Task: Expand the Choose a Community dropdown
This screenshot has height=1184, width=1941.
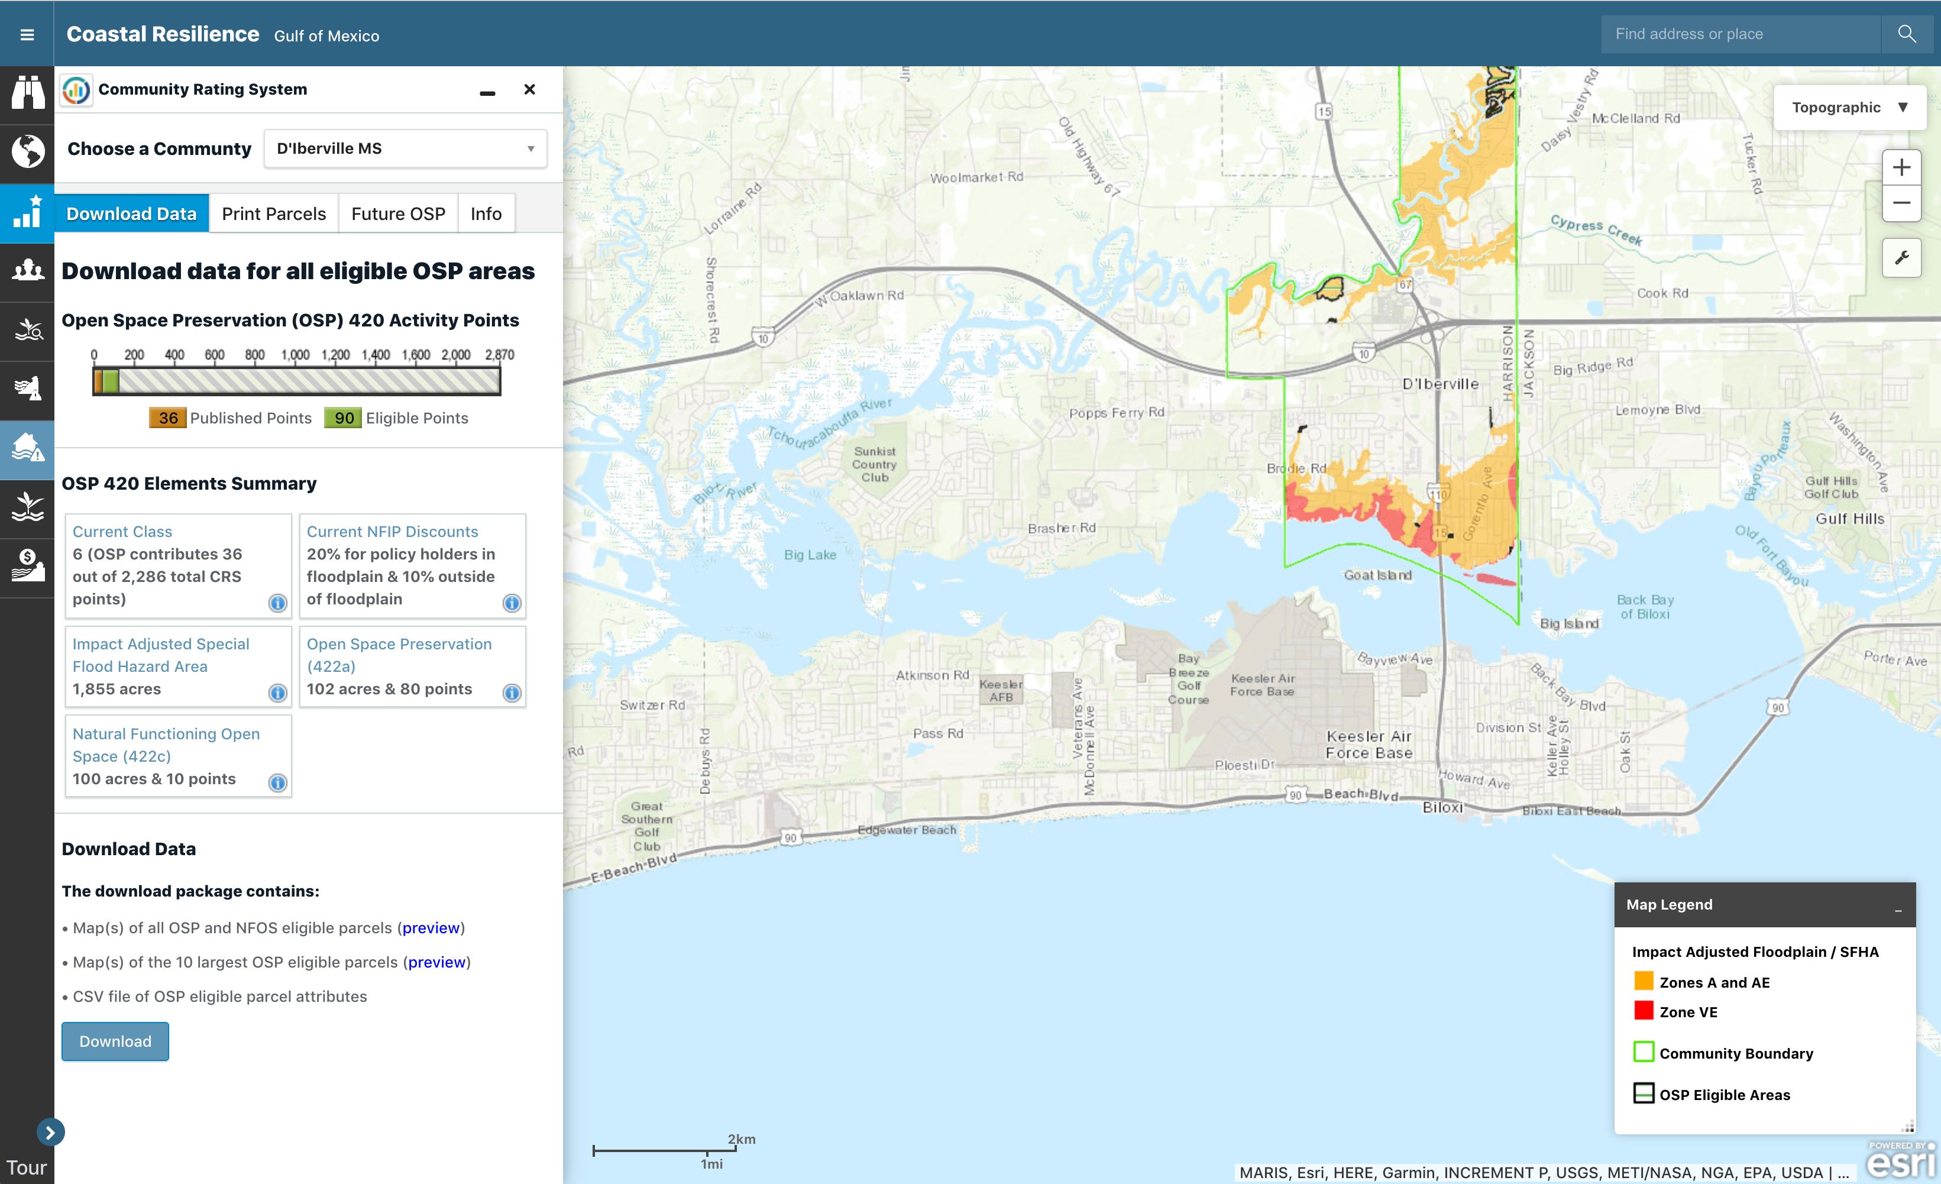Action: [405, 149]
